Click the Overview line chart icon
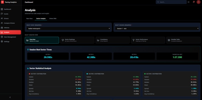Image resolution: width=202 pixels, height=100 pixels. [x=27, y=40]
